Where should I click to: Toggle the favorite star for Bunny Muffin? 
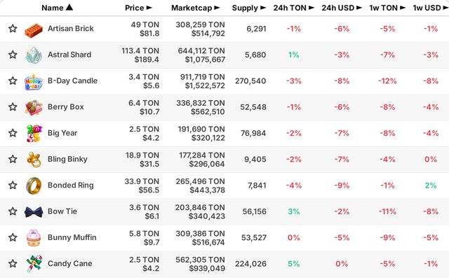pyautogui.click(x=13, y=237)
